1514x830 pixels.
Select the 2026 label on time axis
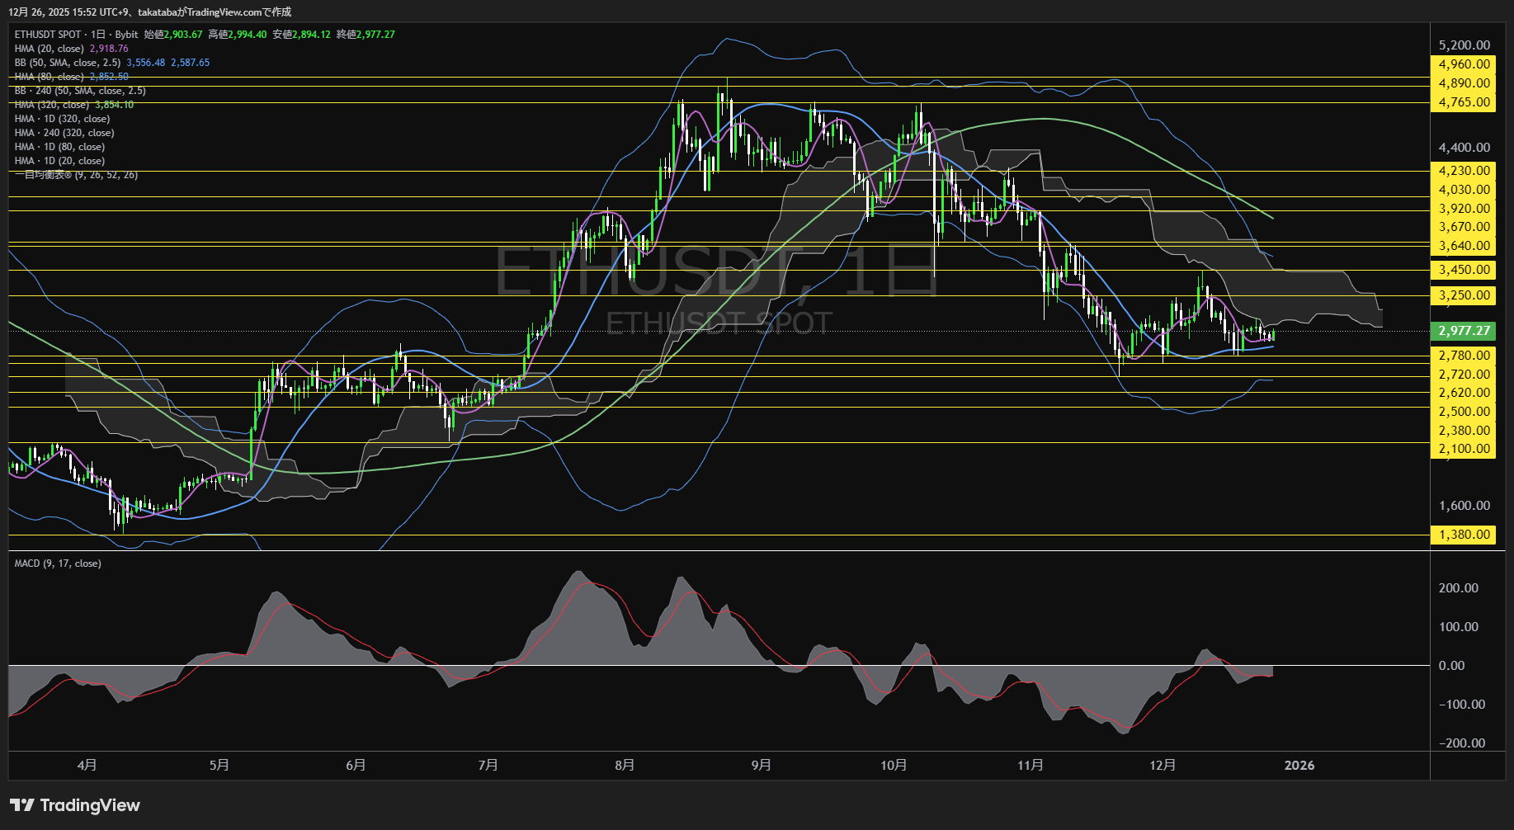click(1299, 765)
